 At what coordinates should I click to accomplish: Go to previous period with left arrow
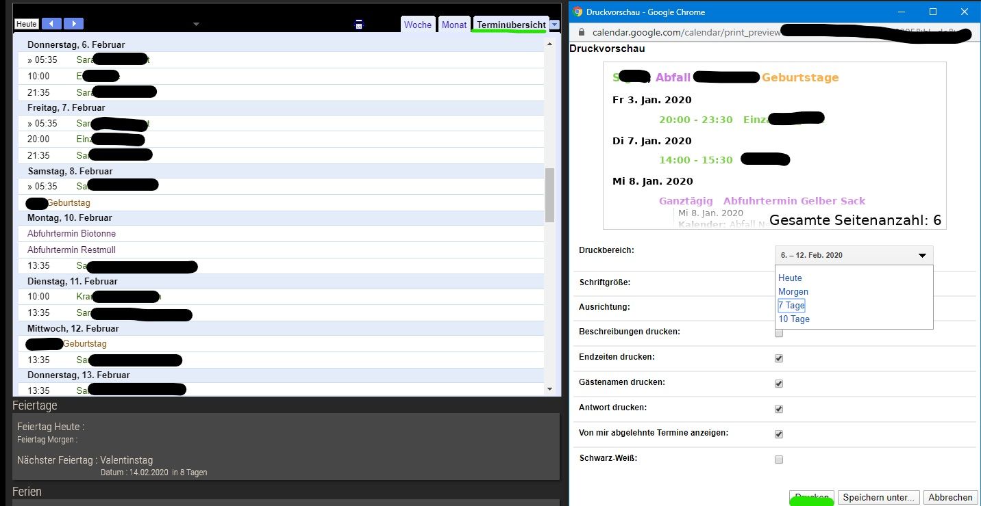pyautogui.click(x=51, y=24)
